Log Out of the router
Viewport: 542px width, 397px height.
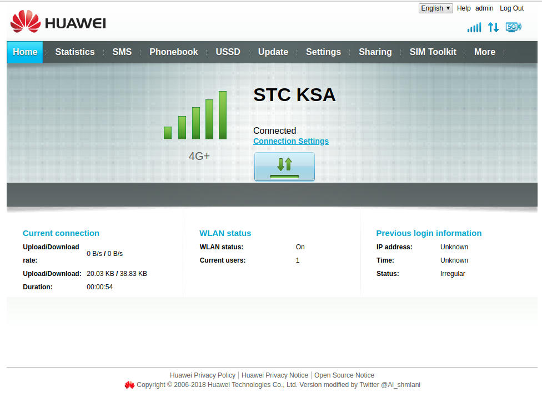pyautogui.click(x=511, y=8)
